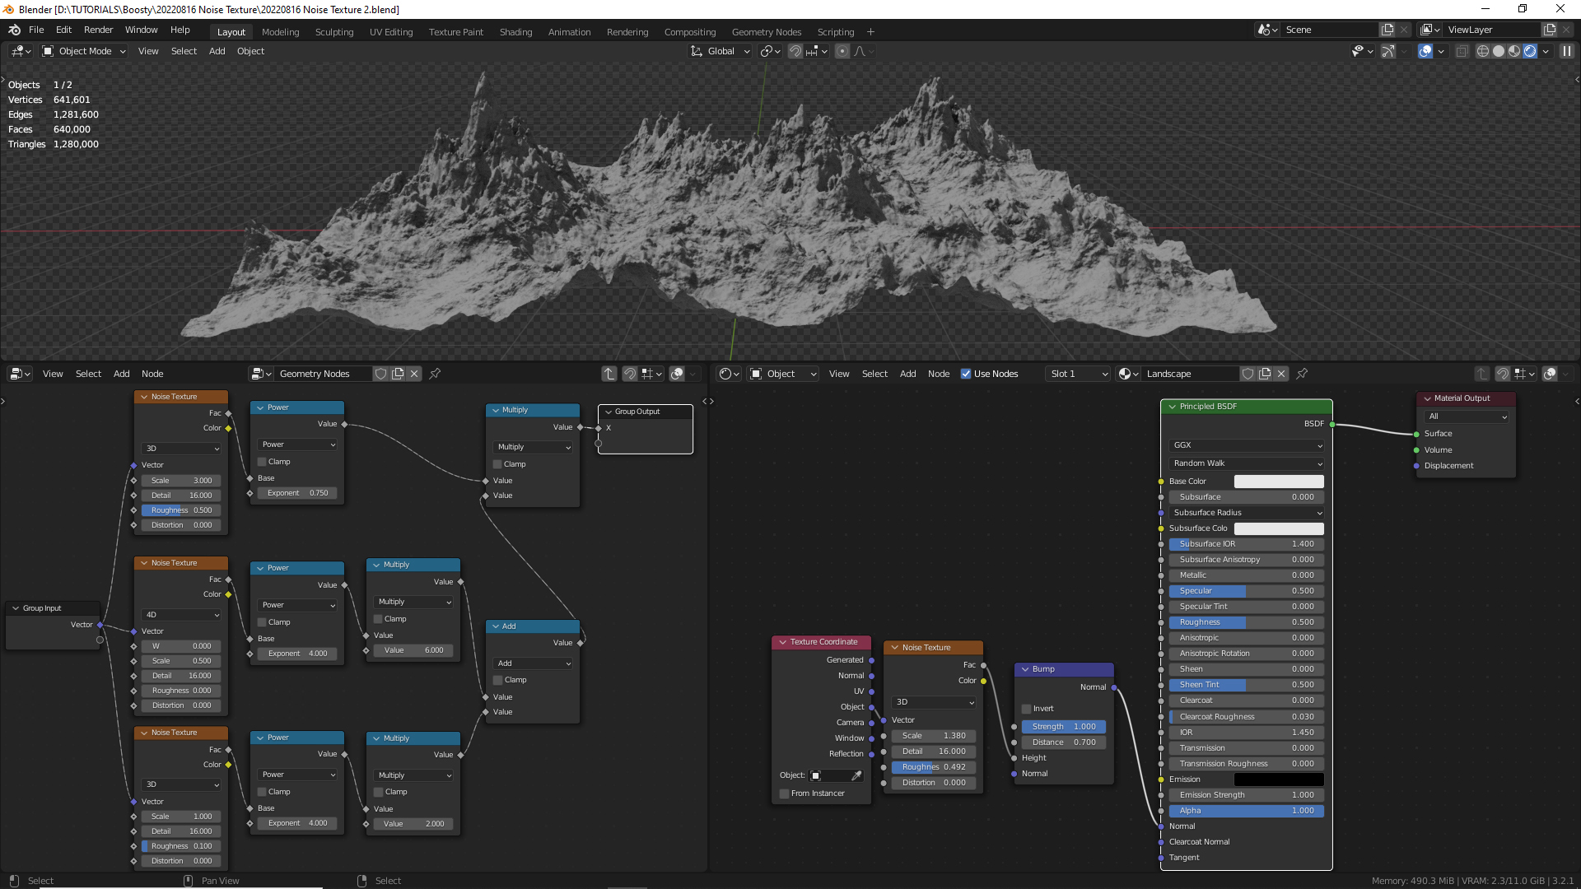Click the Add button in geometry nodes header
This screenshot has width=1581, height=889.
(120, 372)
